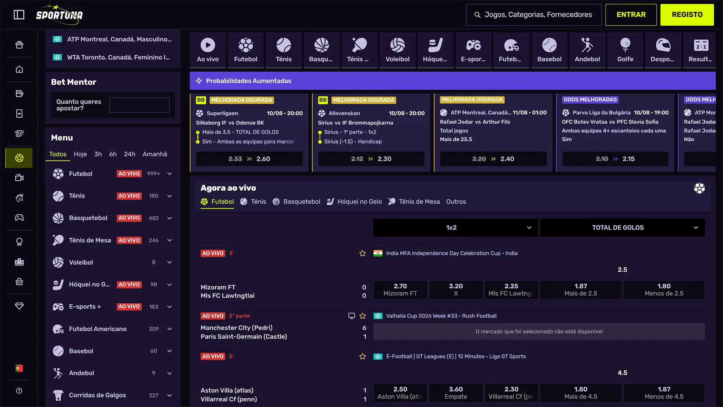723x407 pixels.
Task: Click the Sportuna logo
Action: point(59,15)
